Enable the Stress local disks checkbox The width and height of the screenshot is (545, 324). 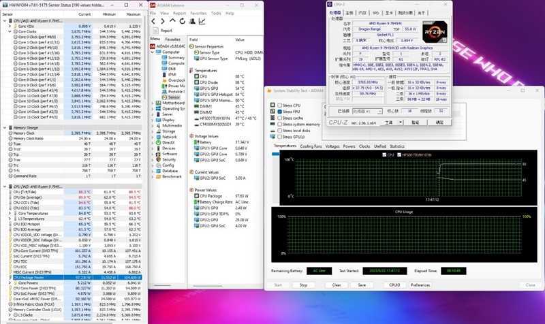pyautogui.click(x=279, y=131)
